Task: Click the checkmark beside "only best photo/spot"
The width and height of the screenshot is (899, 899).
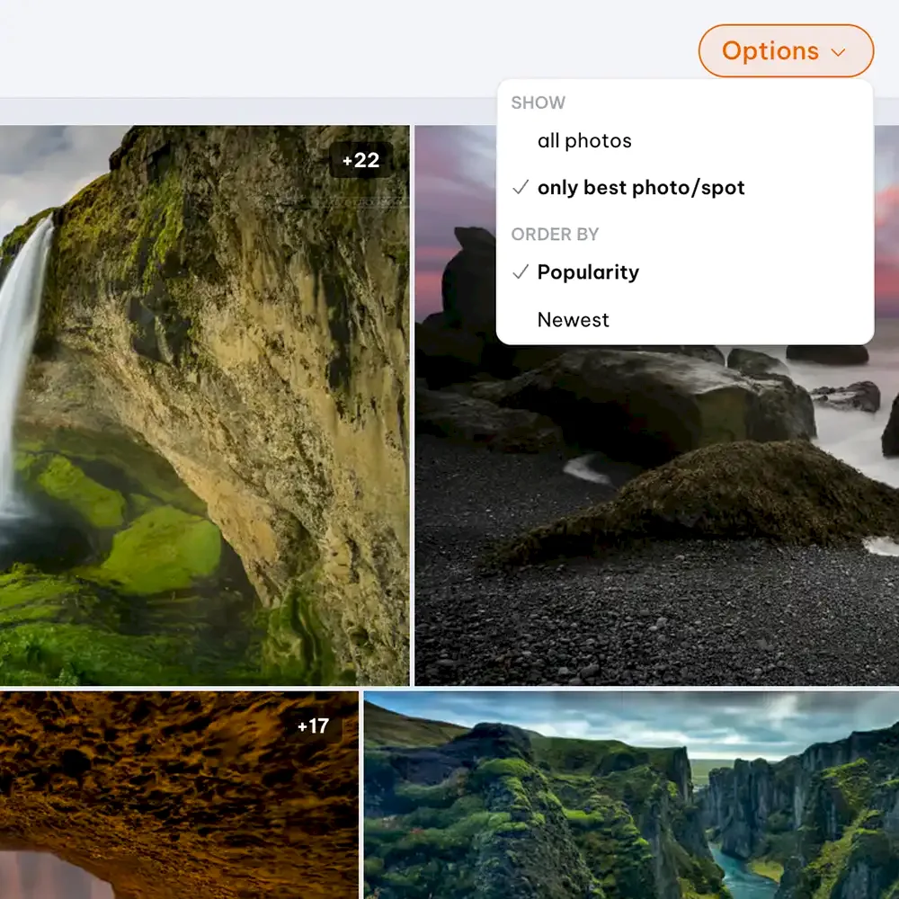Action: coord(520,188)
